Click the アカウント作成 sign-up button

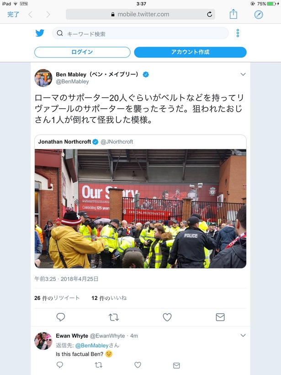tap(190, 52)
